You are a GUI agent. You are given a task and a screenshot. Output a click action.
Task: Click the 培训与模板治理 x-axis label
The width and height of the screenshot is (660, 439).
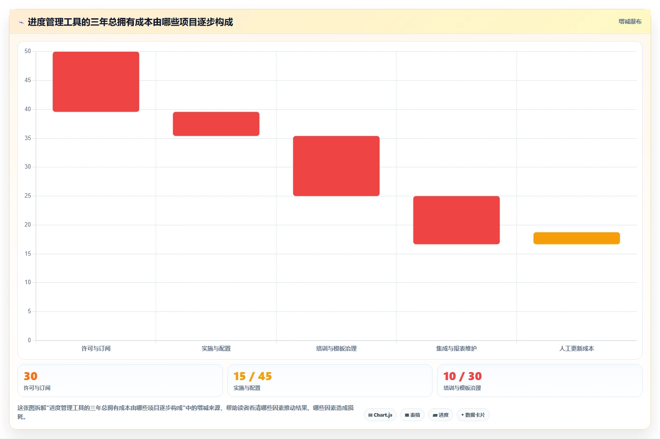[x=336, y=348]
